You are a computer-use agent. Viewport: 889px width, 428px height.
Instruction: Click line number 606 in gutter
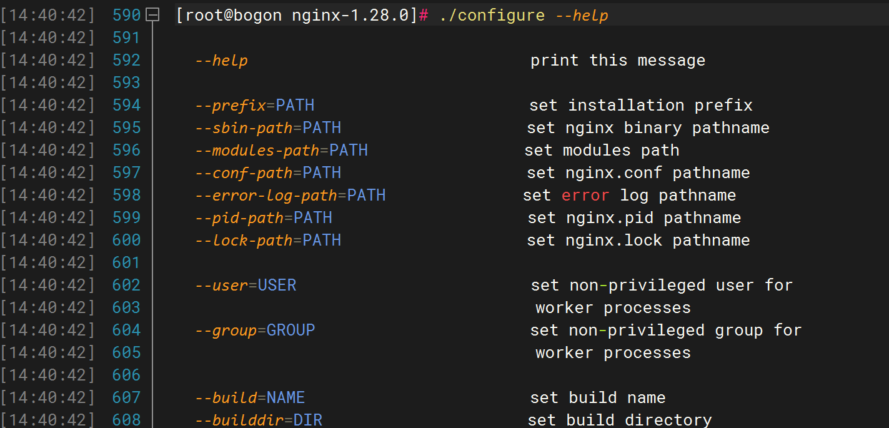click(127, 375)
